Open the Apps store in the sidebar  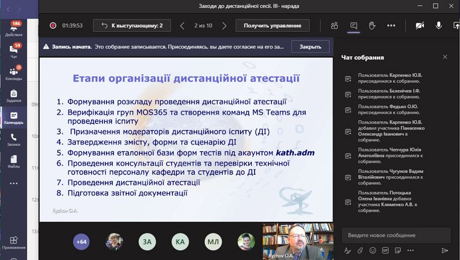13,243
